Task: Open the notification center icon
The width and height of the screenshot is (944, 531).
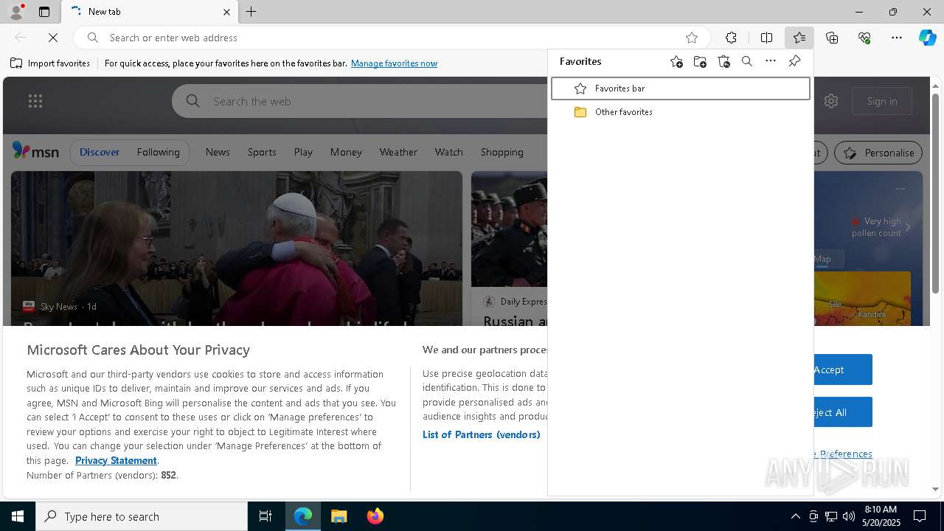Action: pyautogui.click(x=920, y=516)
